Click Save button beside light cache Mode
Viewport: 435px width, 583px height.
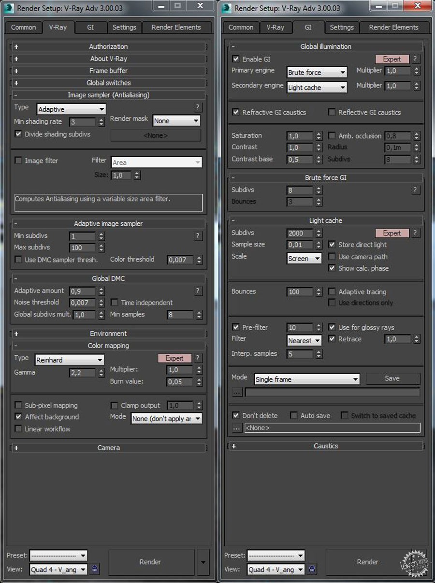pyautogui.click(x=392, y=379)
